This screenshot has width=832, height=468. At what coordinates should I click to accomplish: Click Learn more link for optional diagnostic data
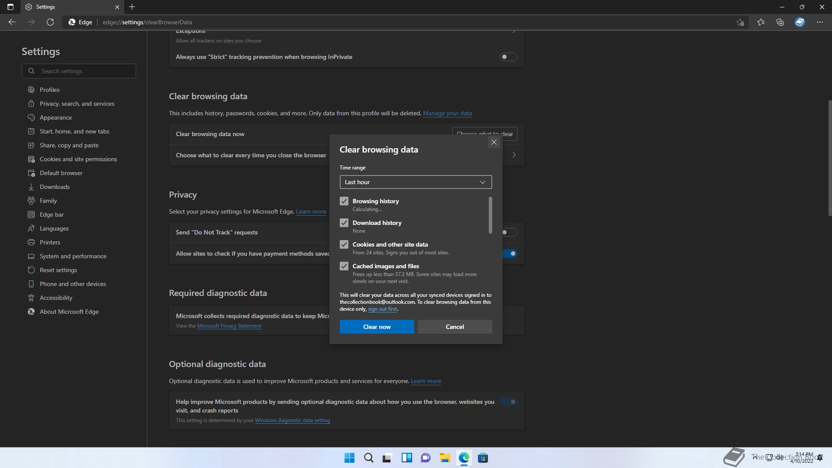(x=426, y=381)
